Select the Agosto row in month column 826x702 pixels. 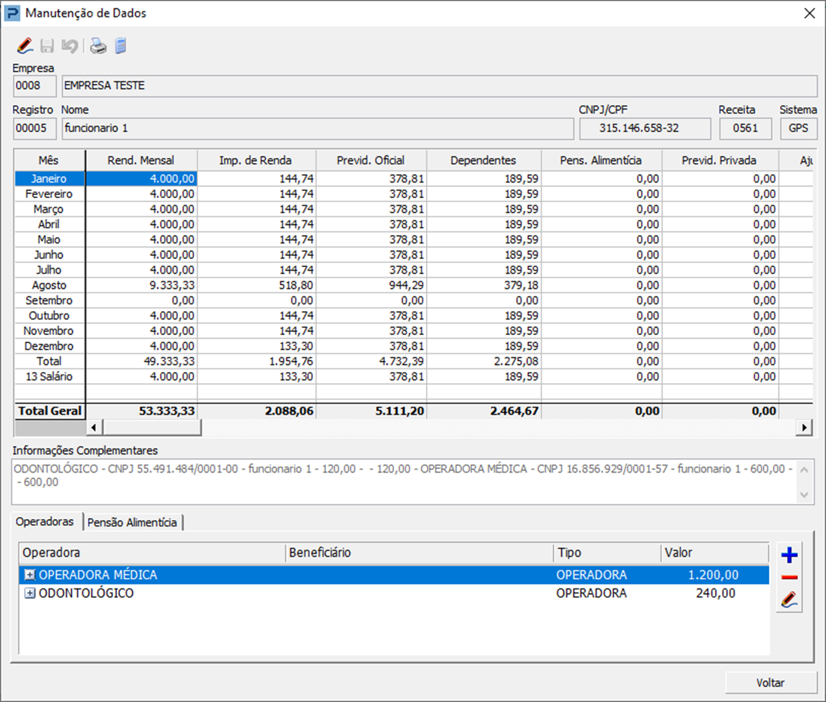coord(49,285)
